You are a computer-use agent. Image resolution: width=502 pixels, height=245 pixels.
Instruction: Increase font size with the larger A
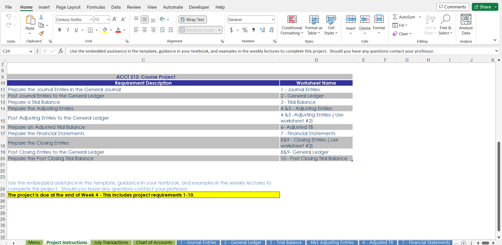[115, 19]
